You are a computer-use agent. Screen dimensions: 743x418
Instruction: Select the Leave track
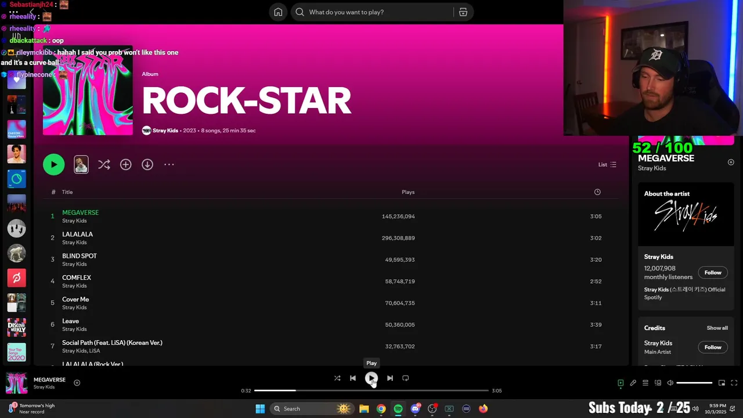click(331, 325)
